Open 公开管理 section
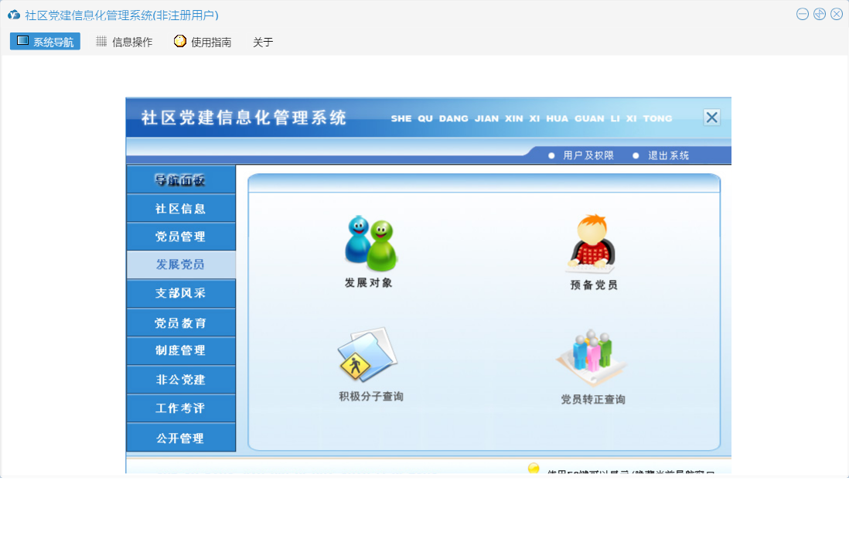 click(x=181, y=438)
